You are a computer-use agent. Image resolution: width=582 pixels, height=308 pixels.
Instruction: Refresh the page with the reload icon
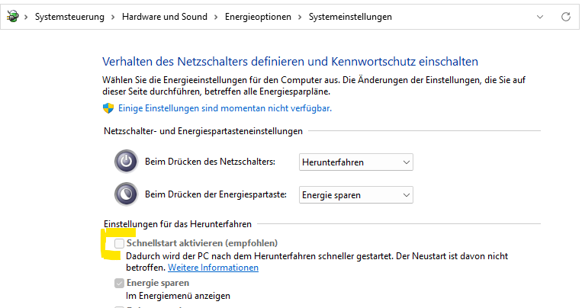coord(565,16)
